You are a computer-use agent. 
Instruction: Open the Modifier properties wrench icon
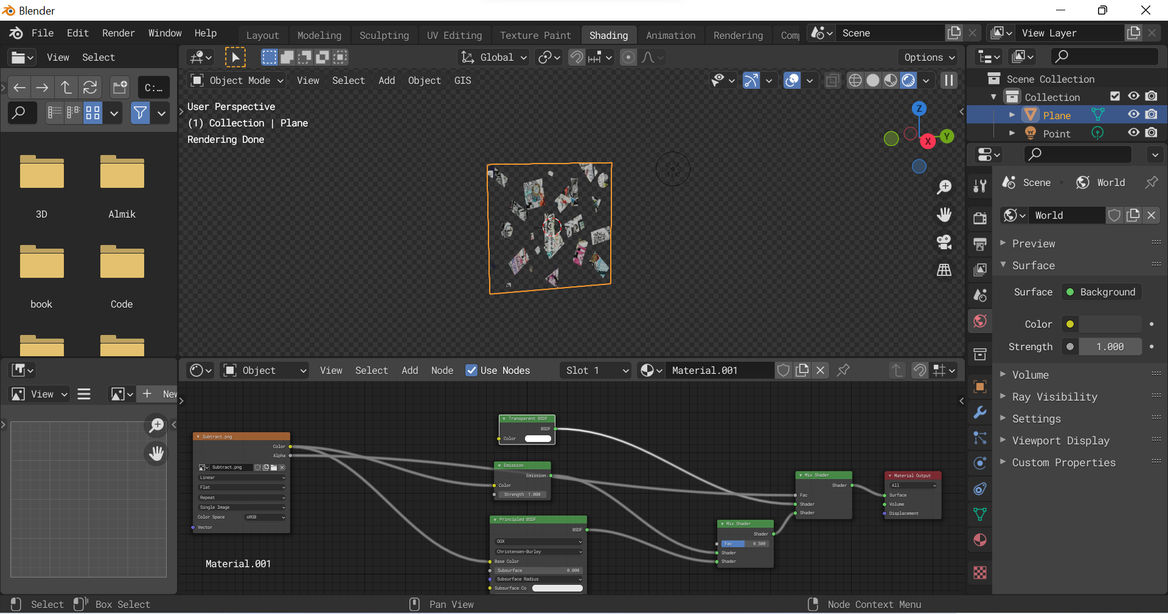(x=980, y=412)
